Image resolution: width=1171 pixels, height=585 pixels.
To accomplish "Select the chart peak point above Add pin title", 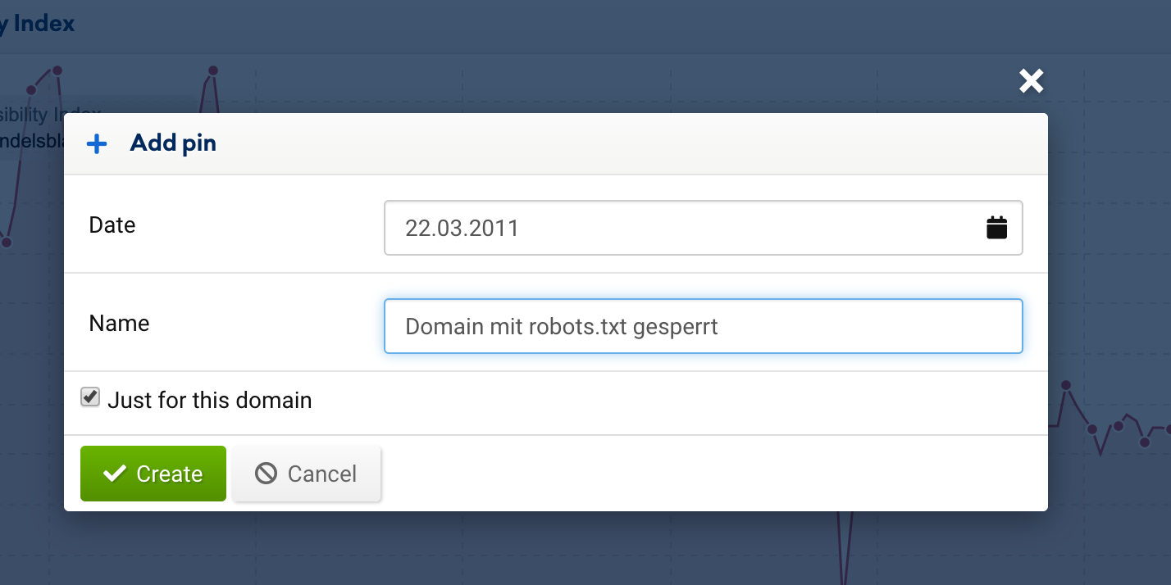I will pyautogui.click(x=212, y=70).
